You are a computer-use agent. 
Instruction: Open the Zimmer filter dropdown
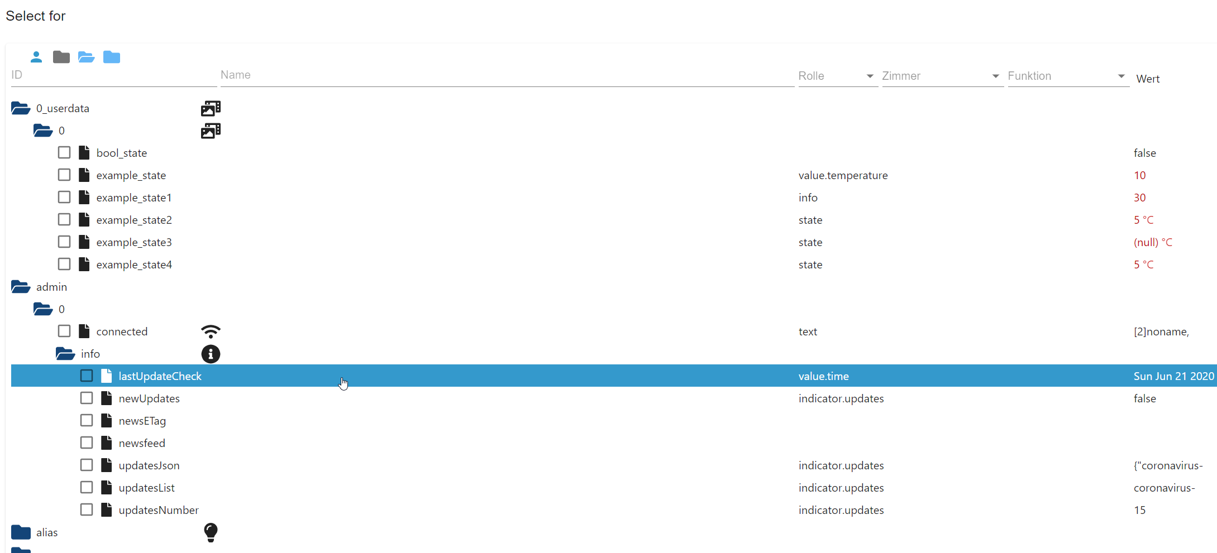click(943, 76)
